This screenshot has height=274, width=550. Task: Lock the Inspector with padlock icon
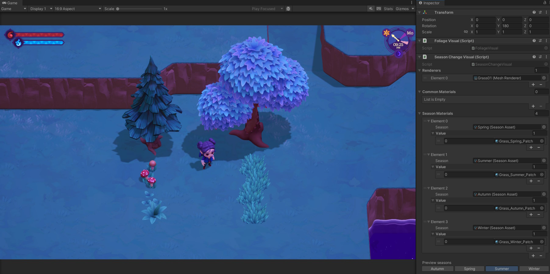(x=545, y=3)
